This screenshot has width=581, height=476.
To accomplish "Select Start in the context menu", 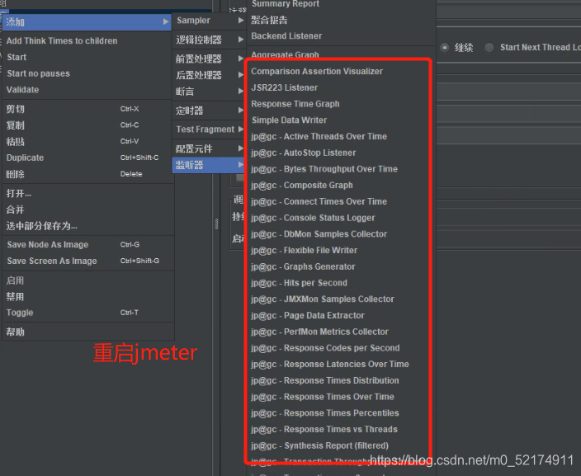I will coord(87,57).
